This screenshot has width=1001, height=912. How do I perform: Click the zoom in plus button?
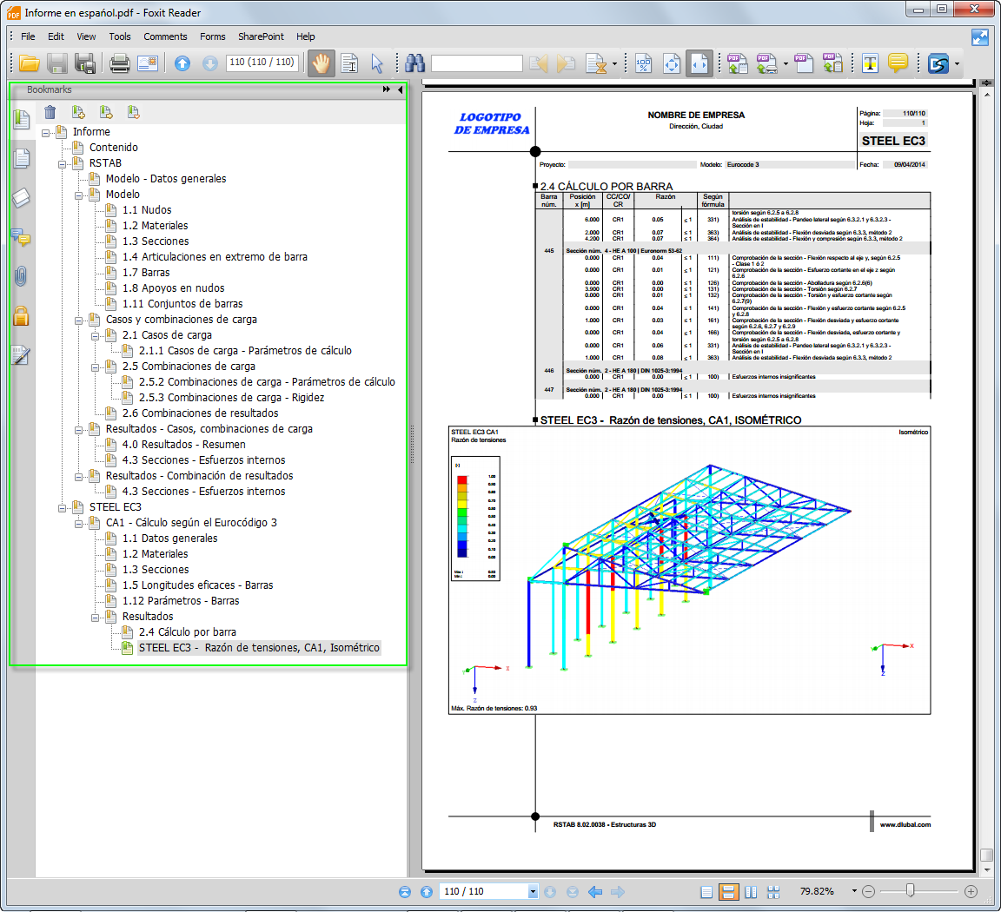click(x=971, y=891)
